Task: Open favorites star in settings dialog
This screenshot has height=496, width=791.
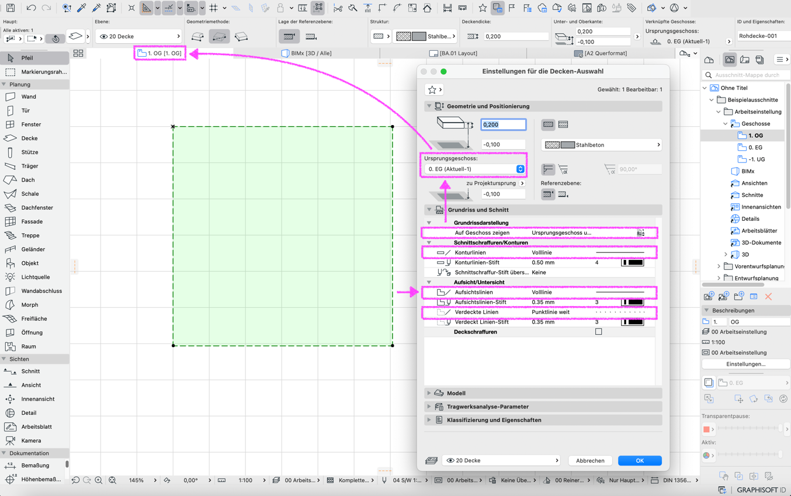Action: point(435,89)
